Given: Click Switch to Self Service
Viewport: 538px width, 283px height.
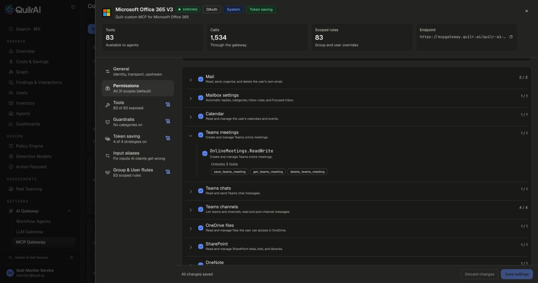Looking at the screenshot, I should pyautogui.click(x=31, y=257).
